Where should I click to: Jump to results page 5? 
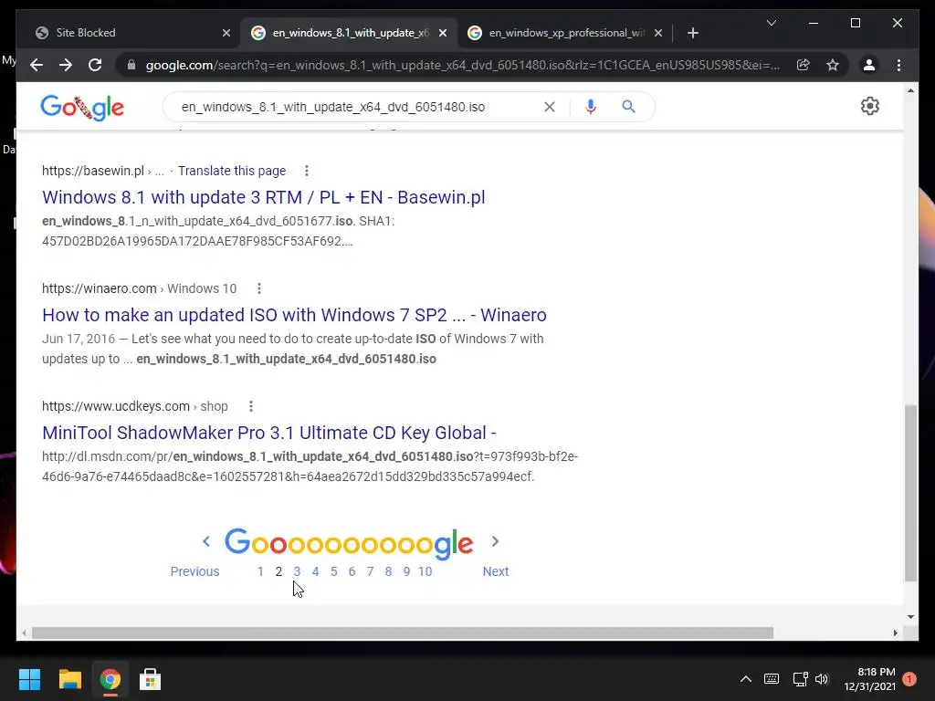click(x=334, y=571)
